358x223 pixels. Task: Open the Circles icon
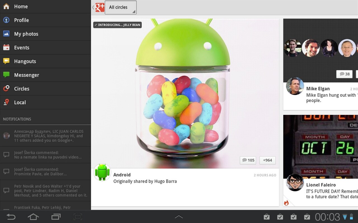pos(6,88)
